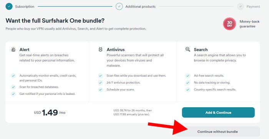Click checkmark next to Schedule your scans
This screenshot has height=139, width=269.
coord(101,90)
